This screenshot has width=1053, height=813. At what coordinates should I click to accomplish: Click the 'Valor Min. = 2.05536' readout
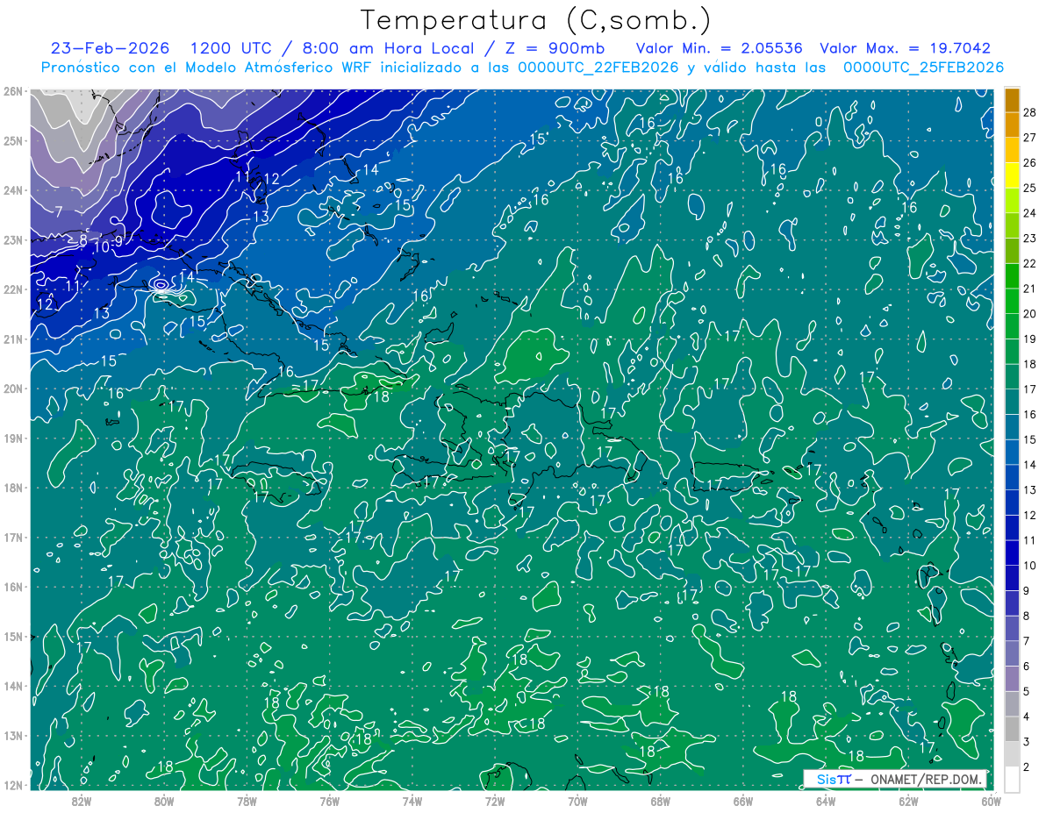point(719,48)
